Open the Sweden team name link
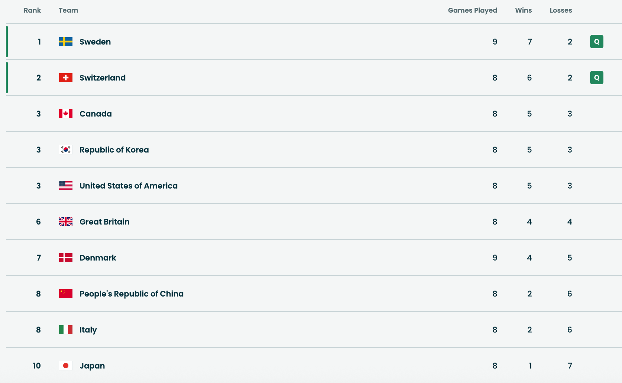622x383 pixels. tap(95, 42)
